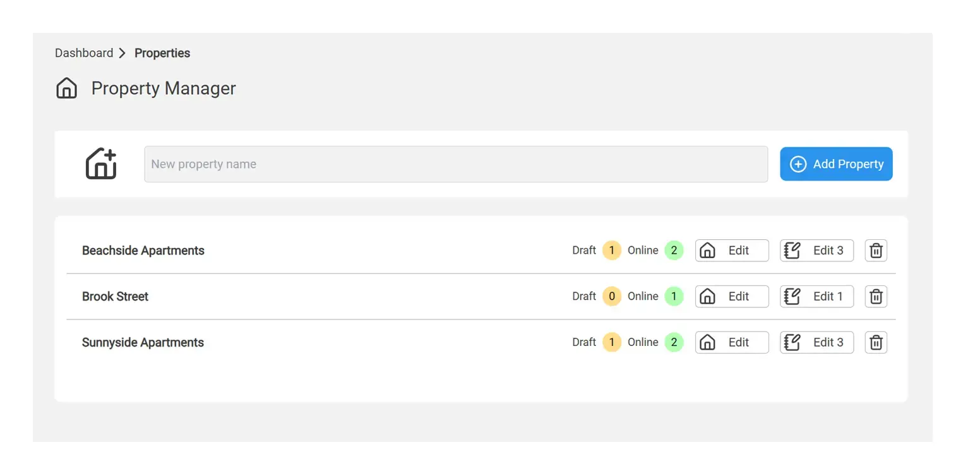The image size is (968, 476).
Task: Click the house icon in Beachside Apartments Edit button
Action: tap(708, 250)
